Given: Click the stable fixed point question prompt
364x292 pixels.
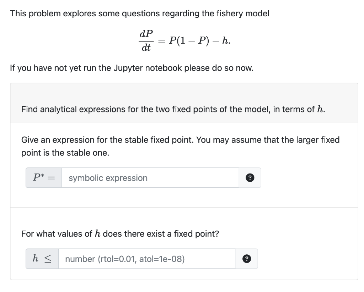Looking at the screenshot, I should [178, 146].
